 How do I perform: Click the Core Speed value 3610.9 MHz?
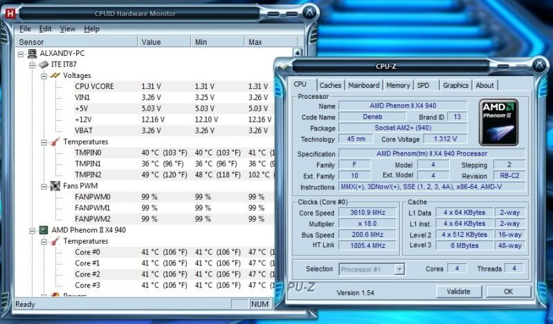[x=368, y=212]
